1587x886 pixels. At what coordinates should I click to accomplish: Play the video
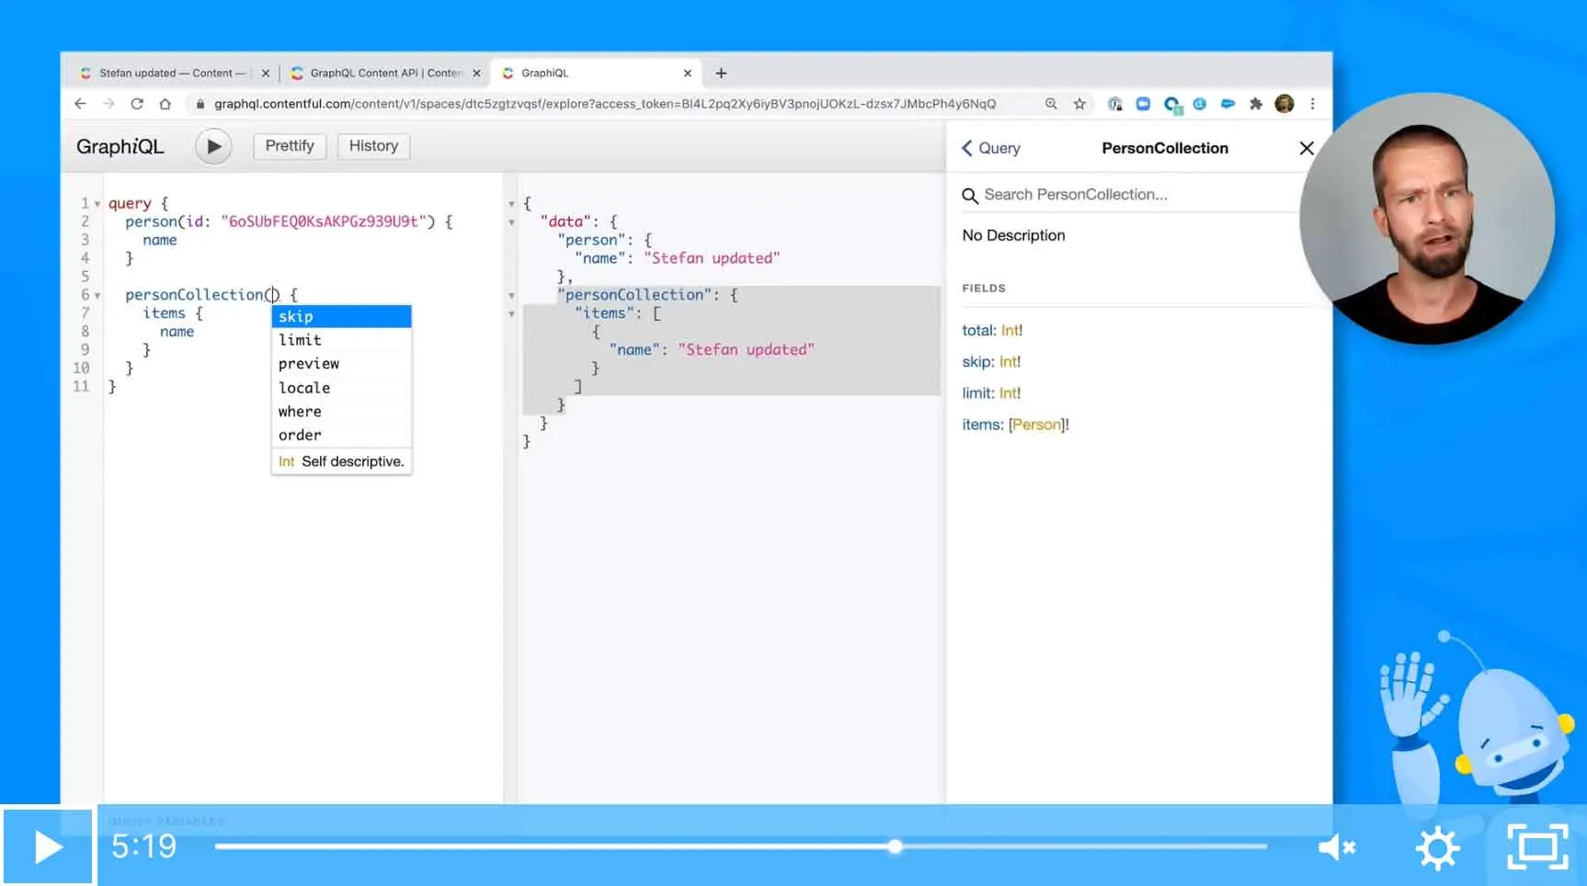[x=48, y=846]
